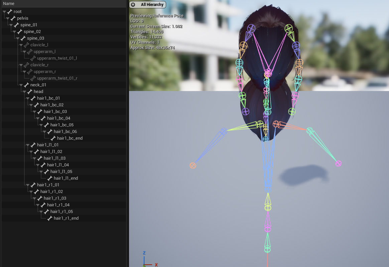
Task: Click the bone icon for hair1_l1_01
Action: point(33,145)
